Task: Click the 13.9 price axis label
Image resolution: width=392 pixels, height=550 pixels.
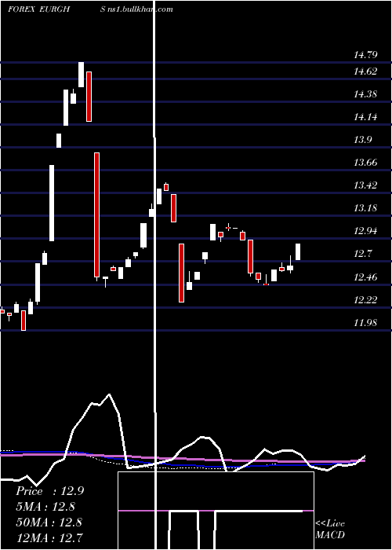Action: [x=363, y=140]
